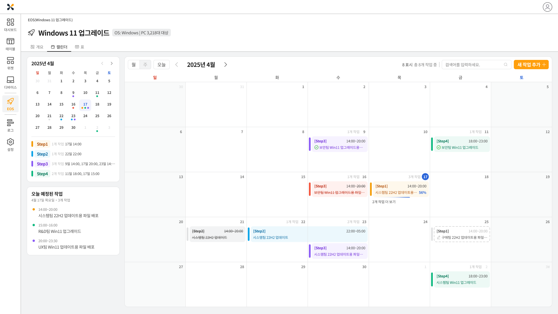Select day 17 in the mini calendar
The width and height of the screenshot is (558, 314).
click(85, 105)
